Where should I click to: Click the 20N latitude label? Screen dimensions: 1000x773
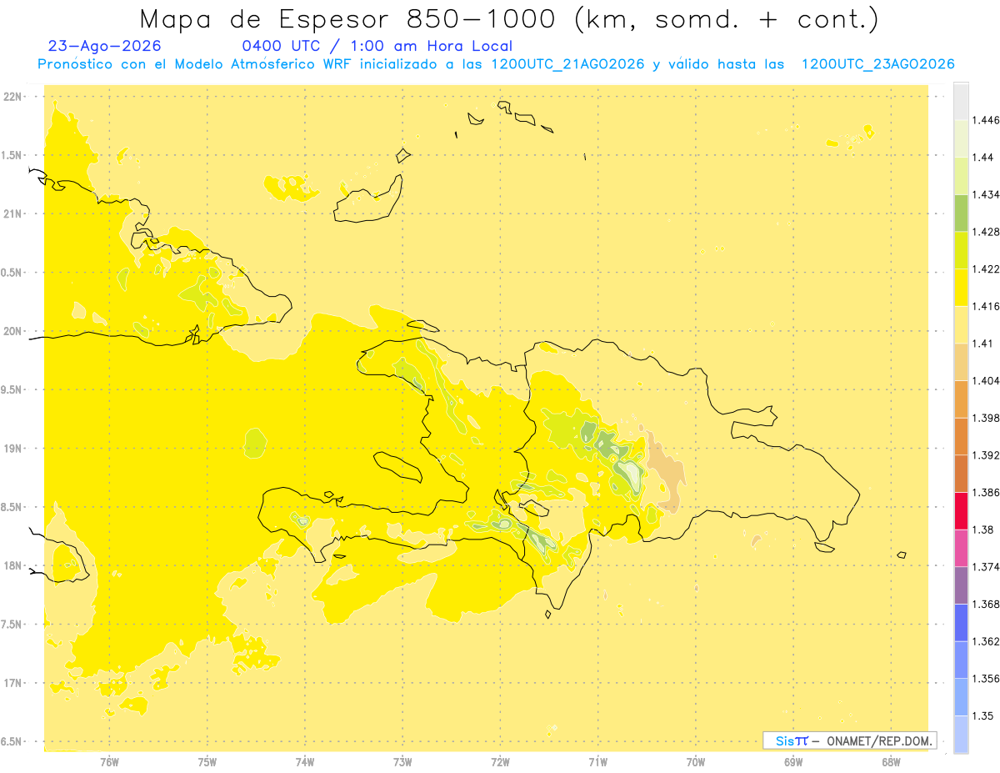tap(13, 331)
